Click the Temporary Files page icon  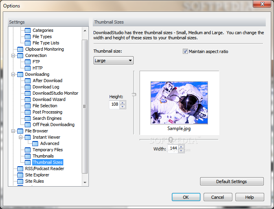click(x=28, y=150)
